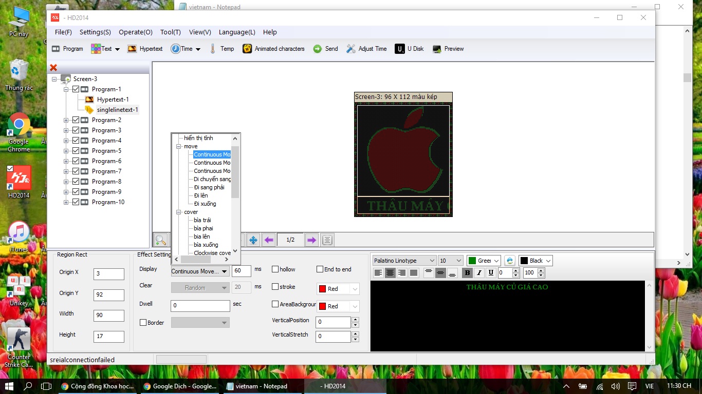
Task: Toggle bold formatting
Action: 467,273
